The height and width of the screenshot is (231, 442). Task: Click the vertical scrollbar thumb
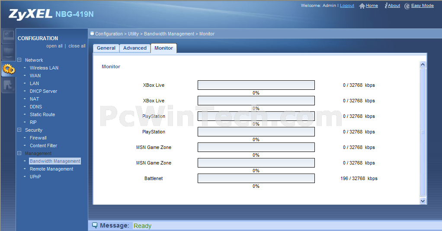423,132
